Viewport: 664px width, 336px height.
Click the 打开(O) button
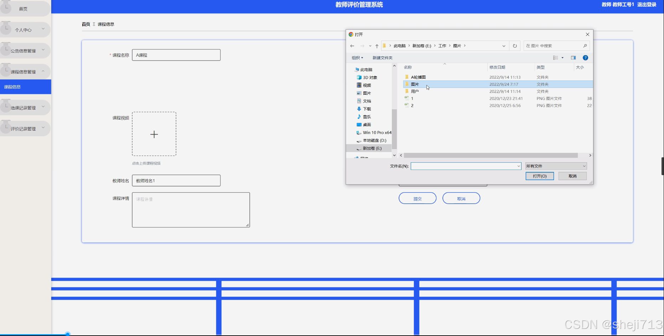540,176
